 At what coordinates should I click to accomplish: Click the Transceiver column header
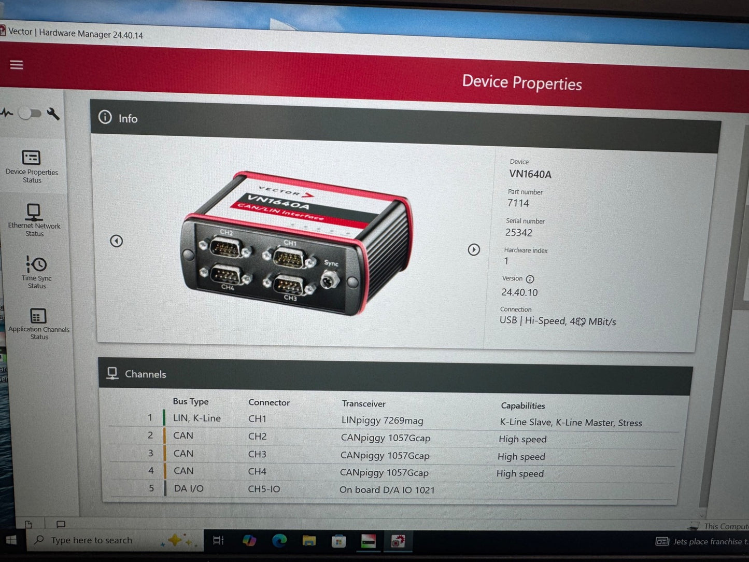point(363,403)
